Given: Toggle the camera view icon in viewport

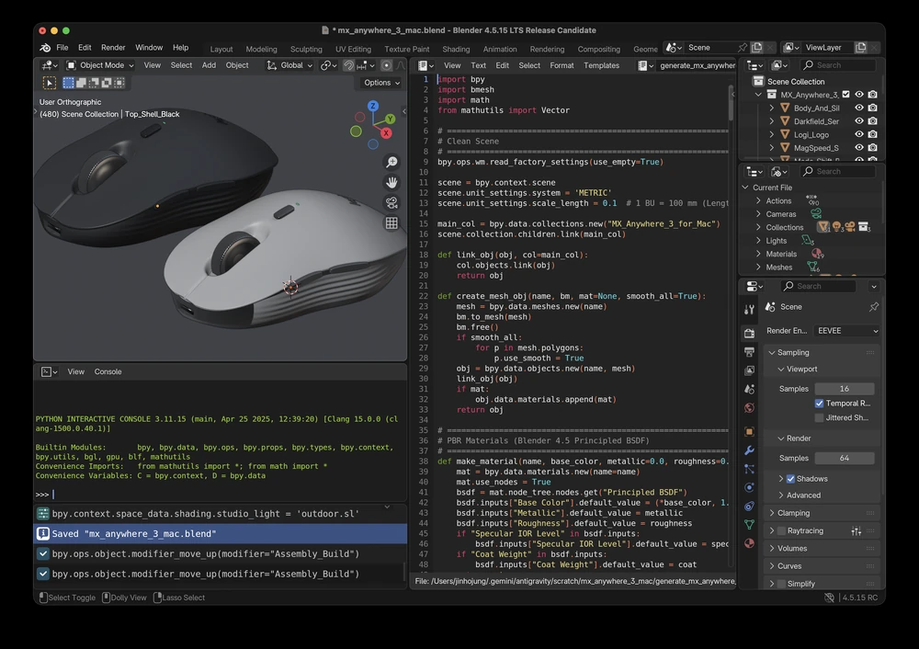Looking at the screenshot, I should pos(391,203).
